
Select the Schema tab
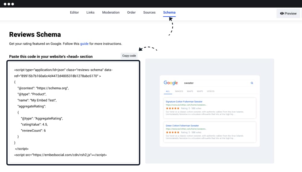click(x=169, y=13)
